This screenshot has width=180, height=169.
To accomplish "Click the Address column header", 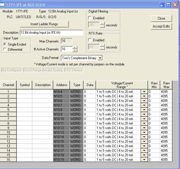I will click(61, 85).
